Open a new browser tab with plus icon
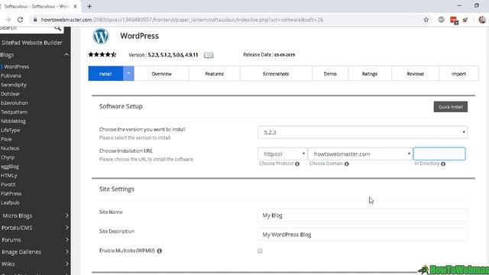Image resolution: width=489 pixels, height=275 pixels. point(89,6)
